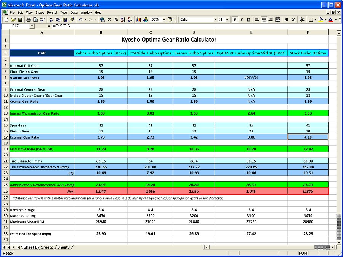This screenshot has height=257, width=343.
Task: Select row header 19
Action: click(x=5, y=149)
